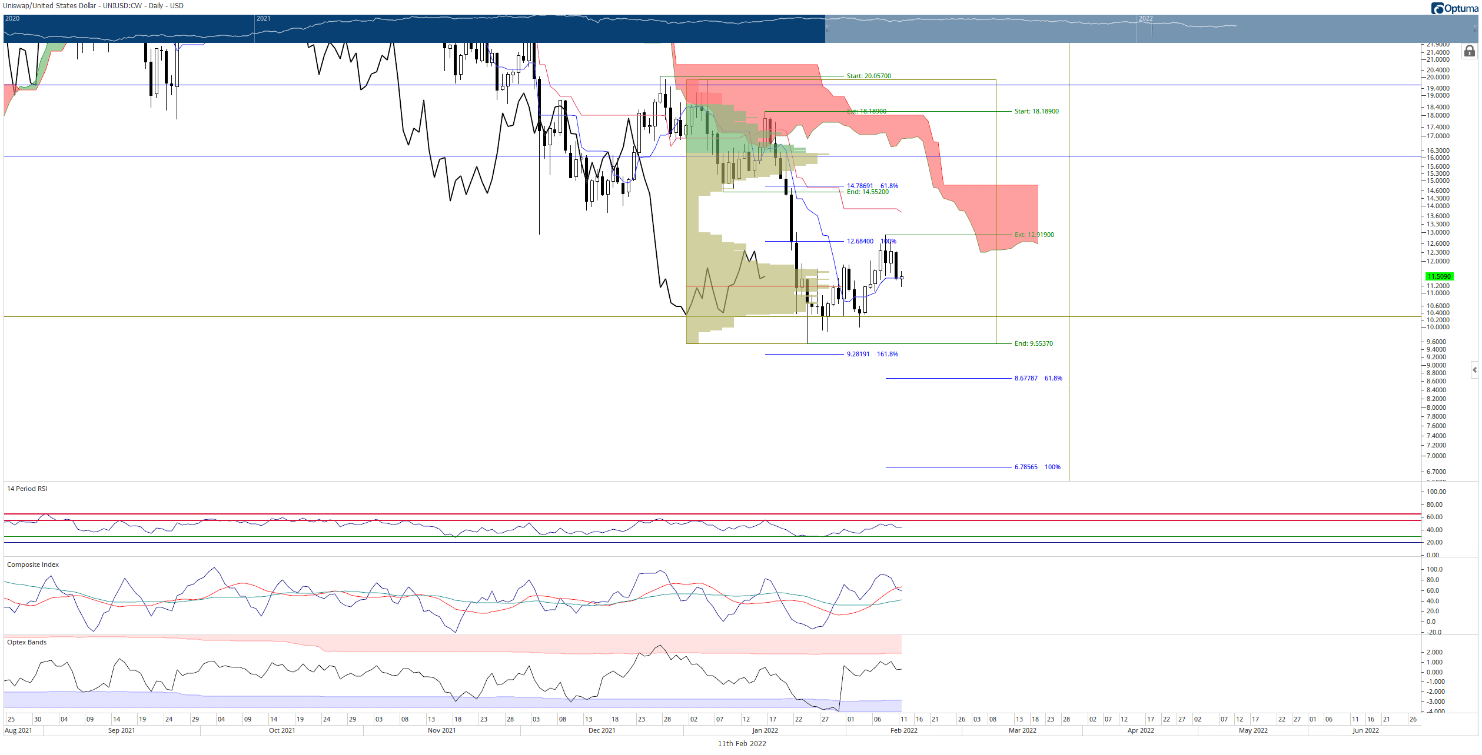The width and height of the screenshot is (1482, 755).
Task: Click the RSI 60.00 axis value
Action: click(1435, 517)
